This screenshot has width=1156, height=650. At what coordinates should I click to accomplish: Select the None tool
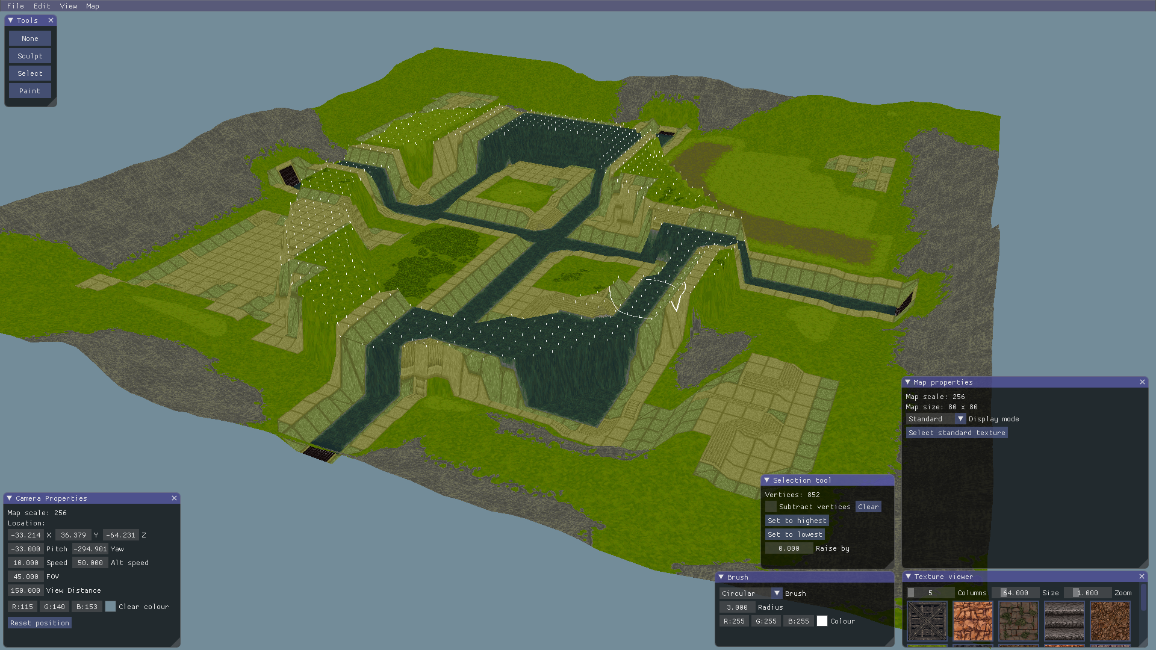pos(30,37)
